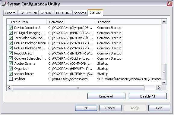Click the horizontal scrollbar thumb

(78, 88)
